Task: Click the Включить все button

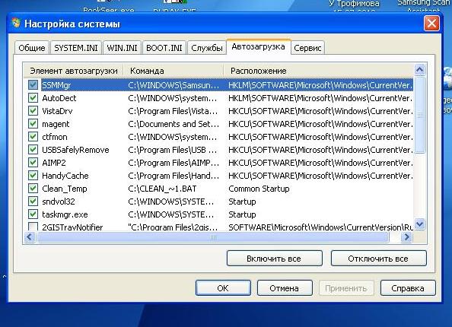Action: coord(274,259)
